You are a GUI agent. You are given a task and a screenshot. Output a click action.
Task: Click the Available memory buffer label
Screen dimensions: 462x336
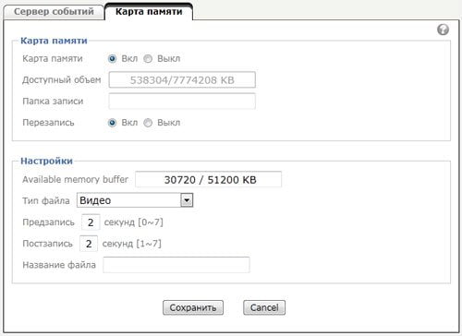[75, 179]
